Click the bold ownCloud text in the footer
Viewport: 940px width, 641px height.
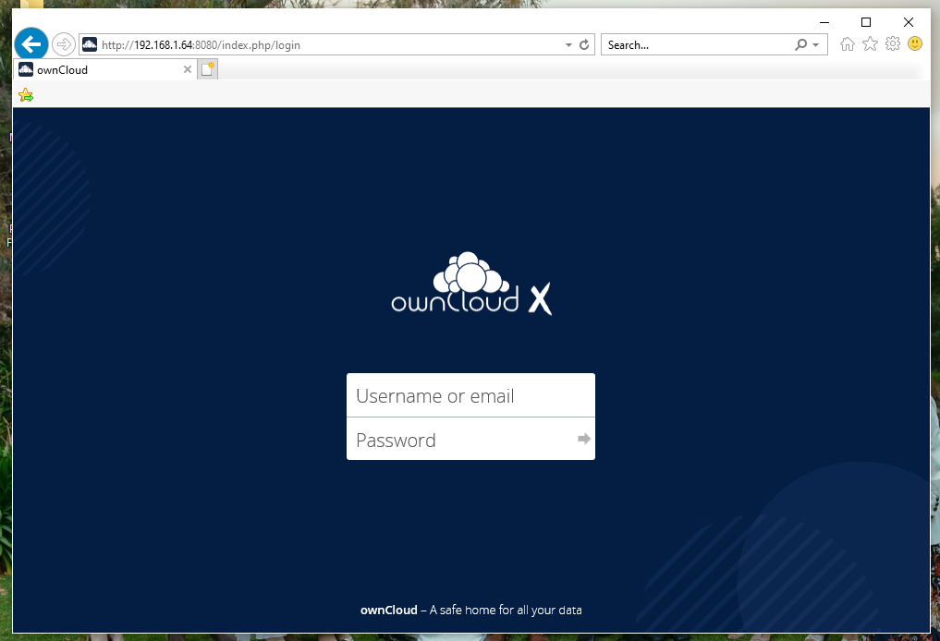click(x=388, y=610)
